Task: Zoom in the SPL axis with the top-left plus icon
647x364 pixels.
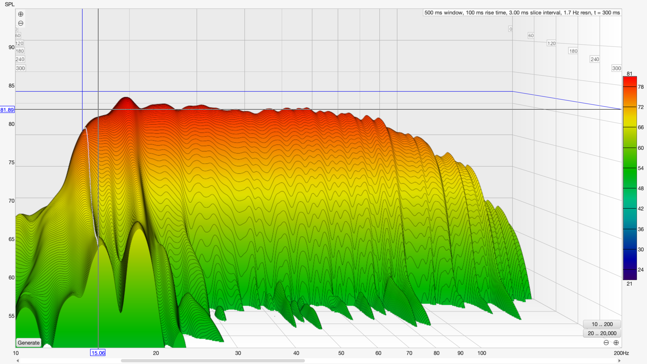Action: (21, 14)
